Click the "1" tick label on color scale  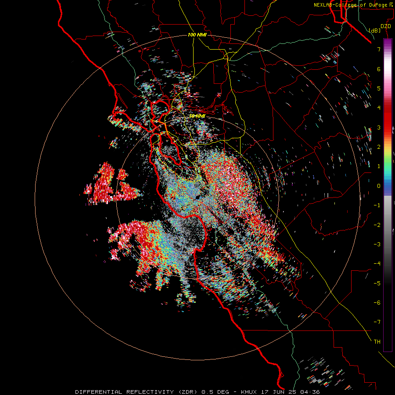click(x=379, y=166)
